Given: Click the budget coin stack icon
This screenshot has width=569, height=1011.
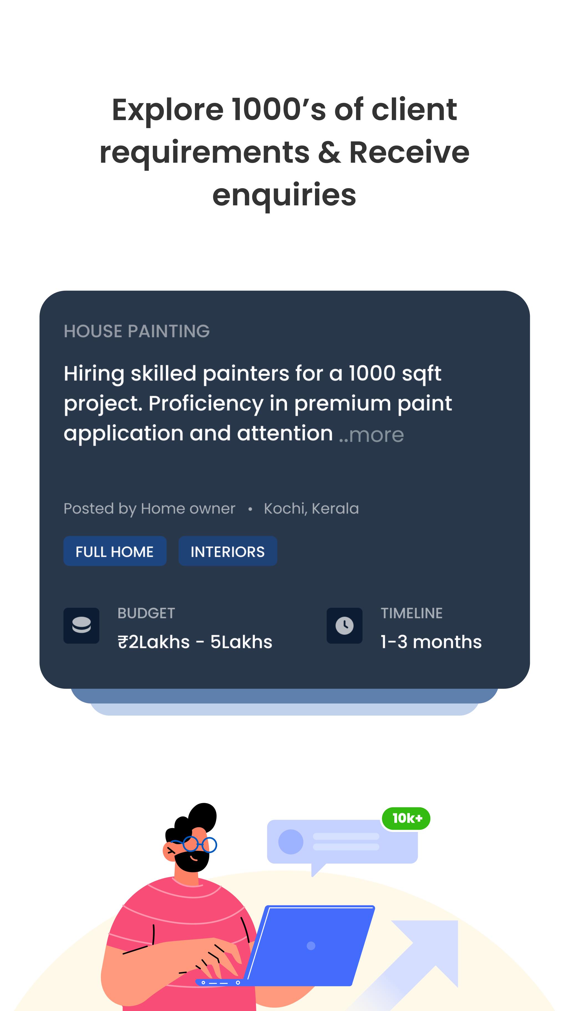Looking at the screenshot, I should [81, 625].
